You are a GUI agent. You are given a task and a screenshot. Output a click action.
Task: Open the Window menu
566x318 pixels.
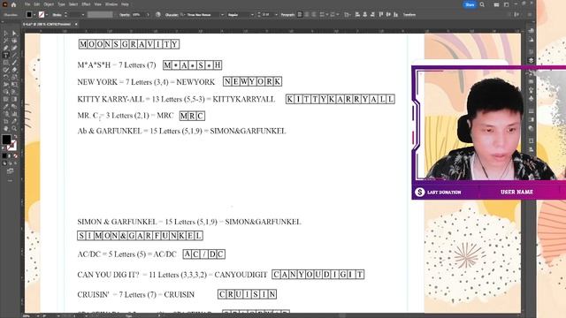tap(111, 4)
